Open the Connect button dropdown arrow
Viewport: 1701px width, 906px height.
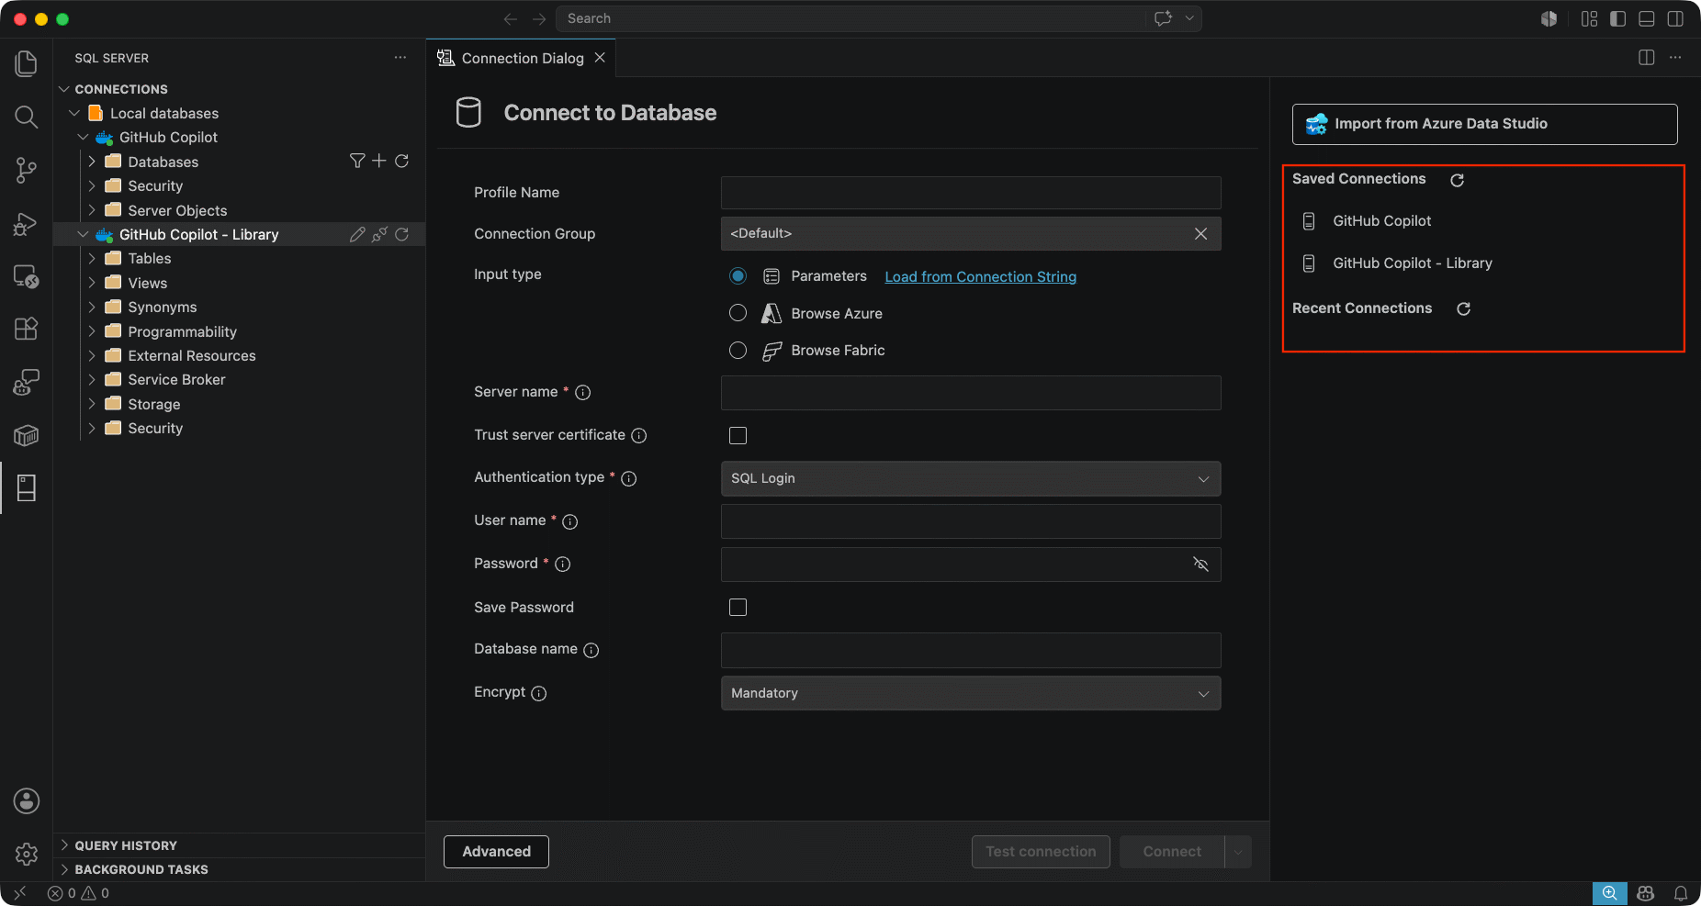1238,852
